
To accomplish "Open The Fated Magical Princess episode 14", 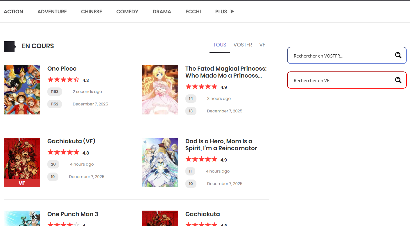I will click(191, 99).
